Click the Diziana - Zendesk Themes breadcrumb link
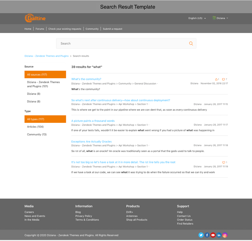The width and height of the screenshot is (252, 241). 47,56
